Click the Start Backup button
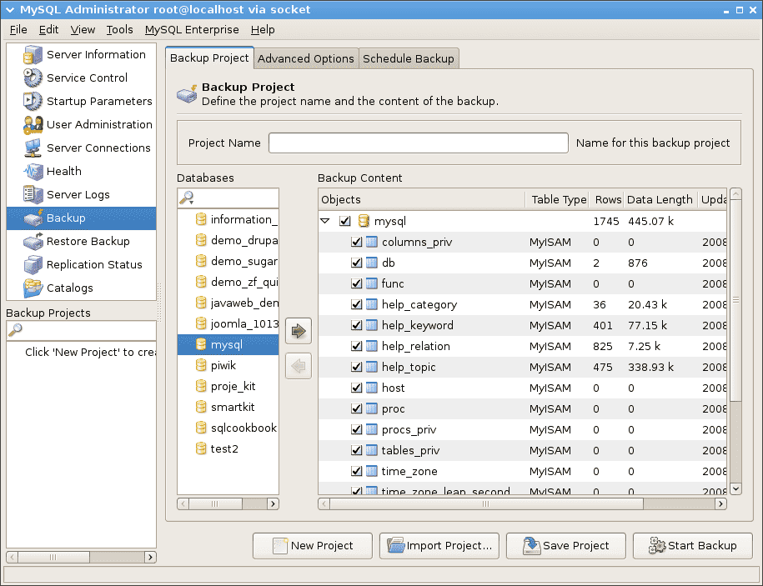This screenshot has width=763, height=586. coord(692,546)
